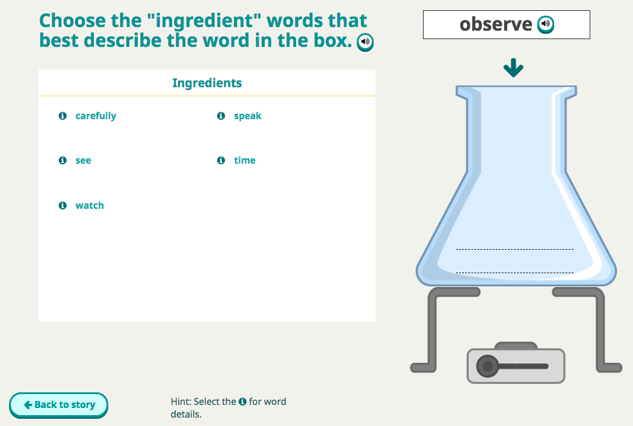Play audio for the word observe
Image resolution: width=633 pixels, height=426 pixels.
[546, 25]
